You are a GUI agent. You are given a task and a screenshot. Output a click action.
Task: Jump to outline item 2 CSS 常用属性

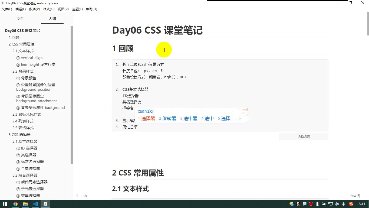pos(21,44)
